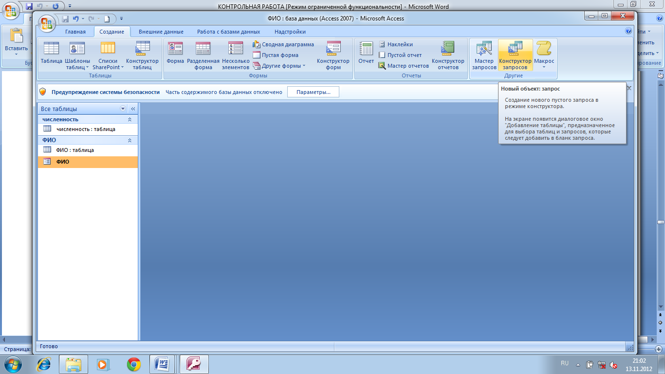Image resolution: width=665 pixels, height=374 pixels.
Task: Select the ФИО form item
Action: [x=88, y=162]
